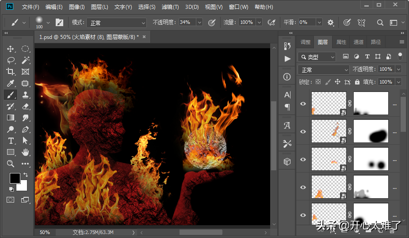409x238 pixels.
Task: Toggle the layer filter on/off switch
Action: click(x=400, y=57)
